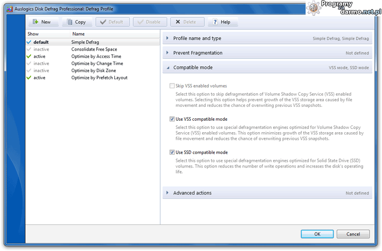Expand the Prevent Fragmentation section
The image size is (382, 251).
click(168, 53)
